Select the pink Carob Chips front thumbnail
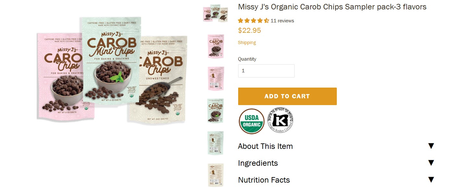The width and height of the screenshot is (464, 193). point(216,46)
